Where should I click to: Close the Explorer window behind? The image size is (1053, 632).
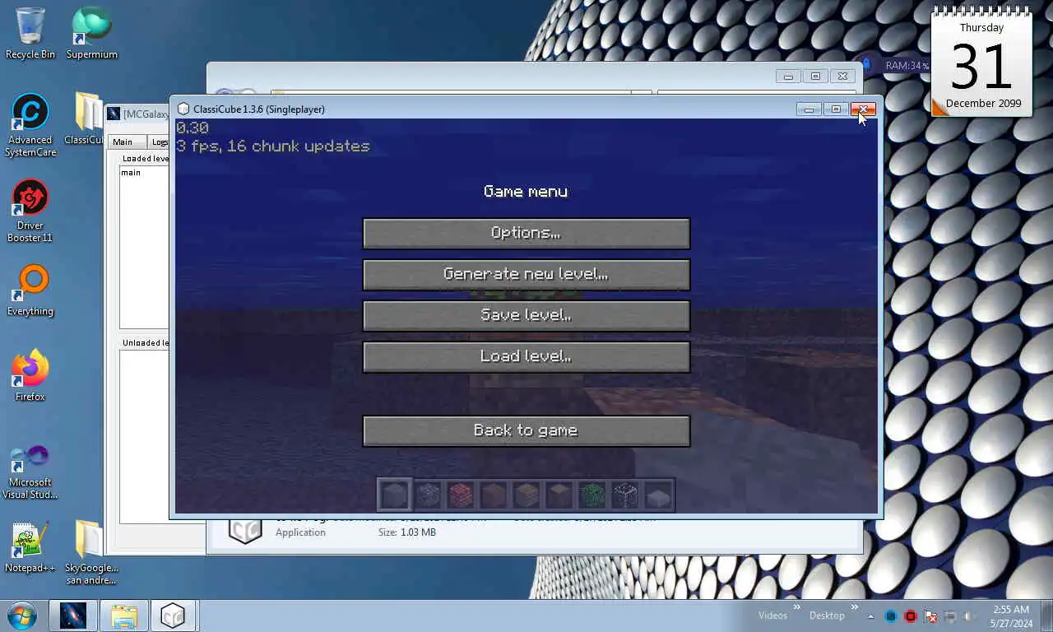(842, 77)
